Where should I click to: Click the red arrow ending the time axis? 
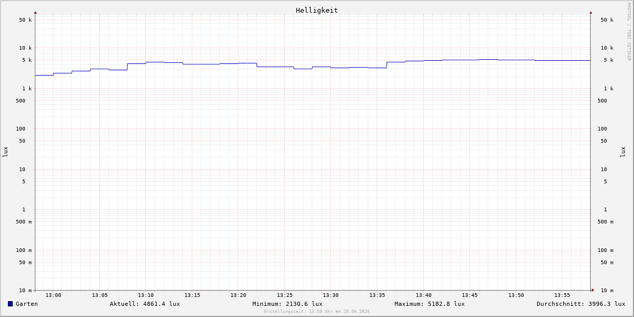(x=593, y=290)
